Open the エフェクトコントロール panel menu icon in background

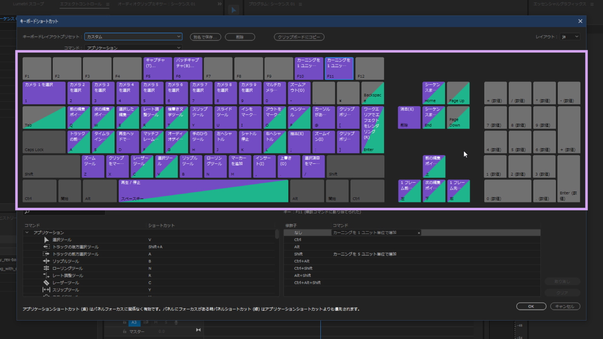[x=107, y=4]
